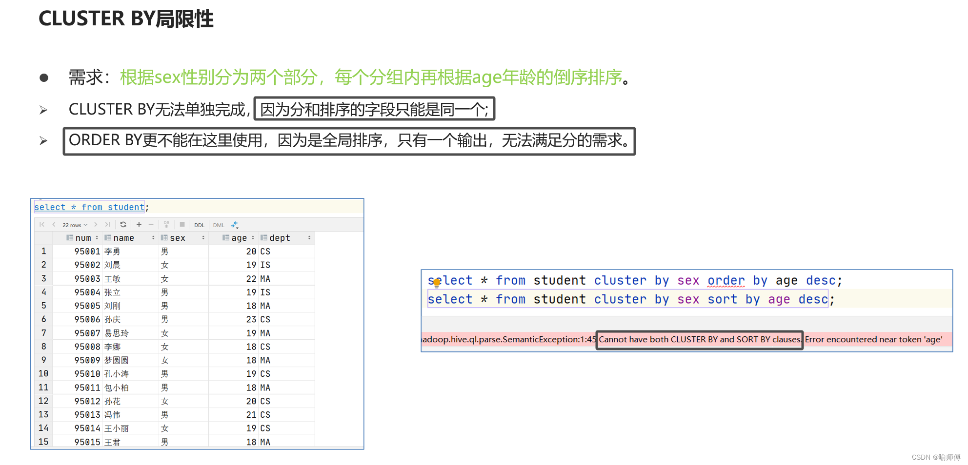Screen dimensions: 968x465
Task: Delete row using the minus icon
Action: 151,225
